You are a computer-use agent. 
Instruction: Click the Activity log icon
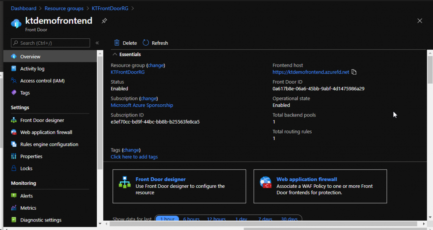pyautogui.click(x=14, y=68)
